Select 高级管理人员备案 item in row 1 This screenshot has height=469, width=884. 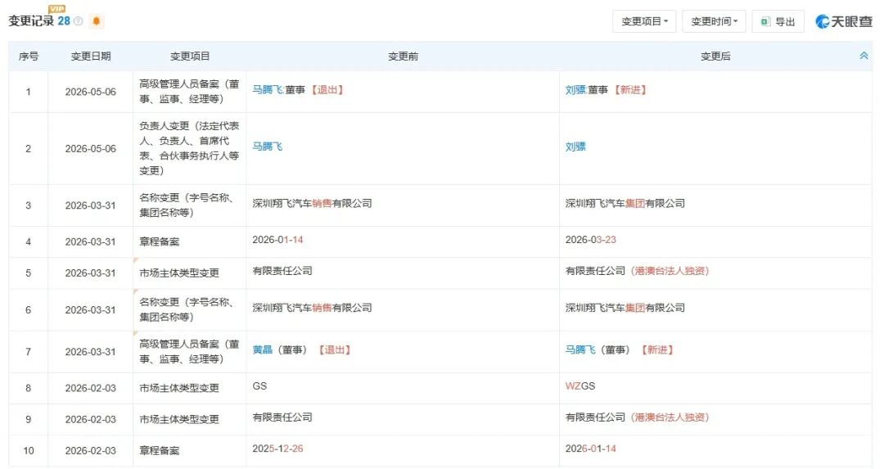coord(189,92)
